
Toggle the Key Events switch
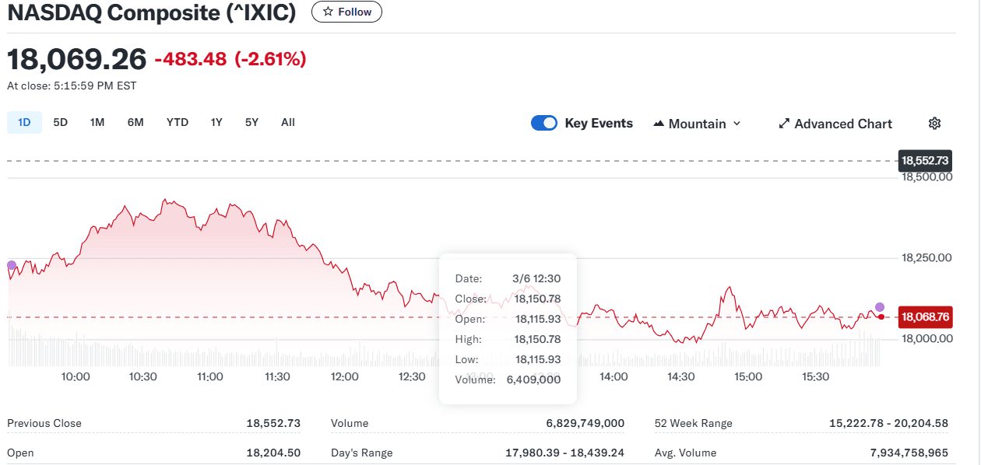tap(544, 123)
